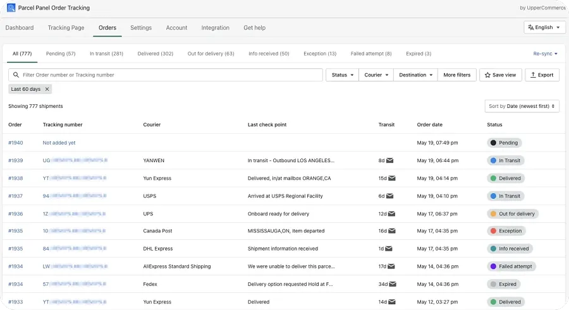Click the Export button
569x310 pixels.
coord(542,75)
